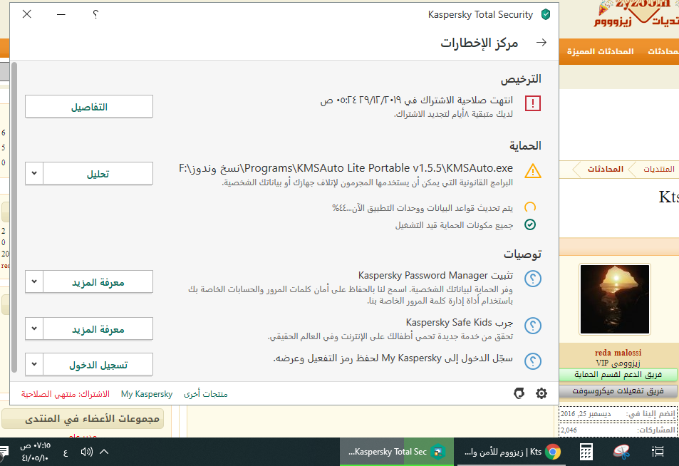Image resolution: width=679 pixels, height=466 pixels.
Task: Click the info icon for My Kaspersky sign-in
Action: (x=533, y=361)
